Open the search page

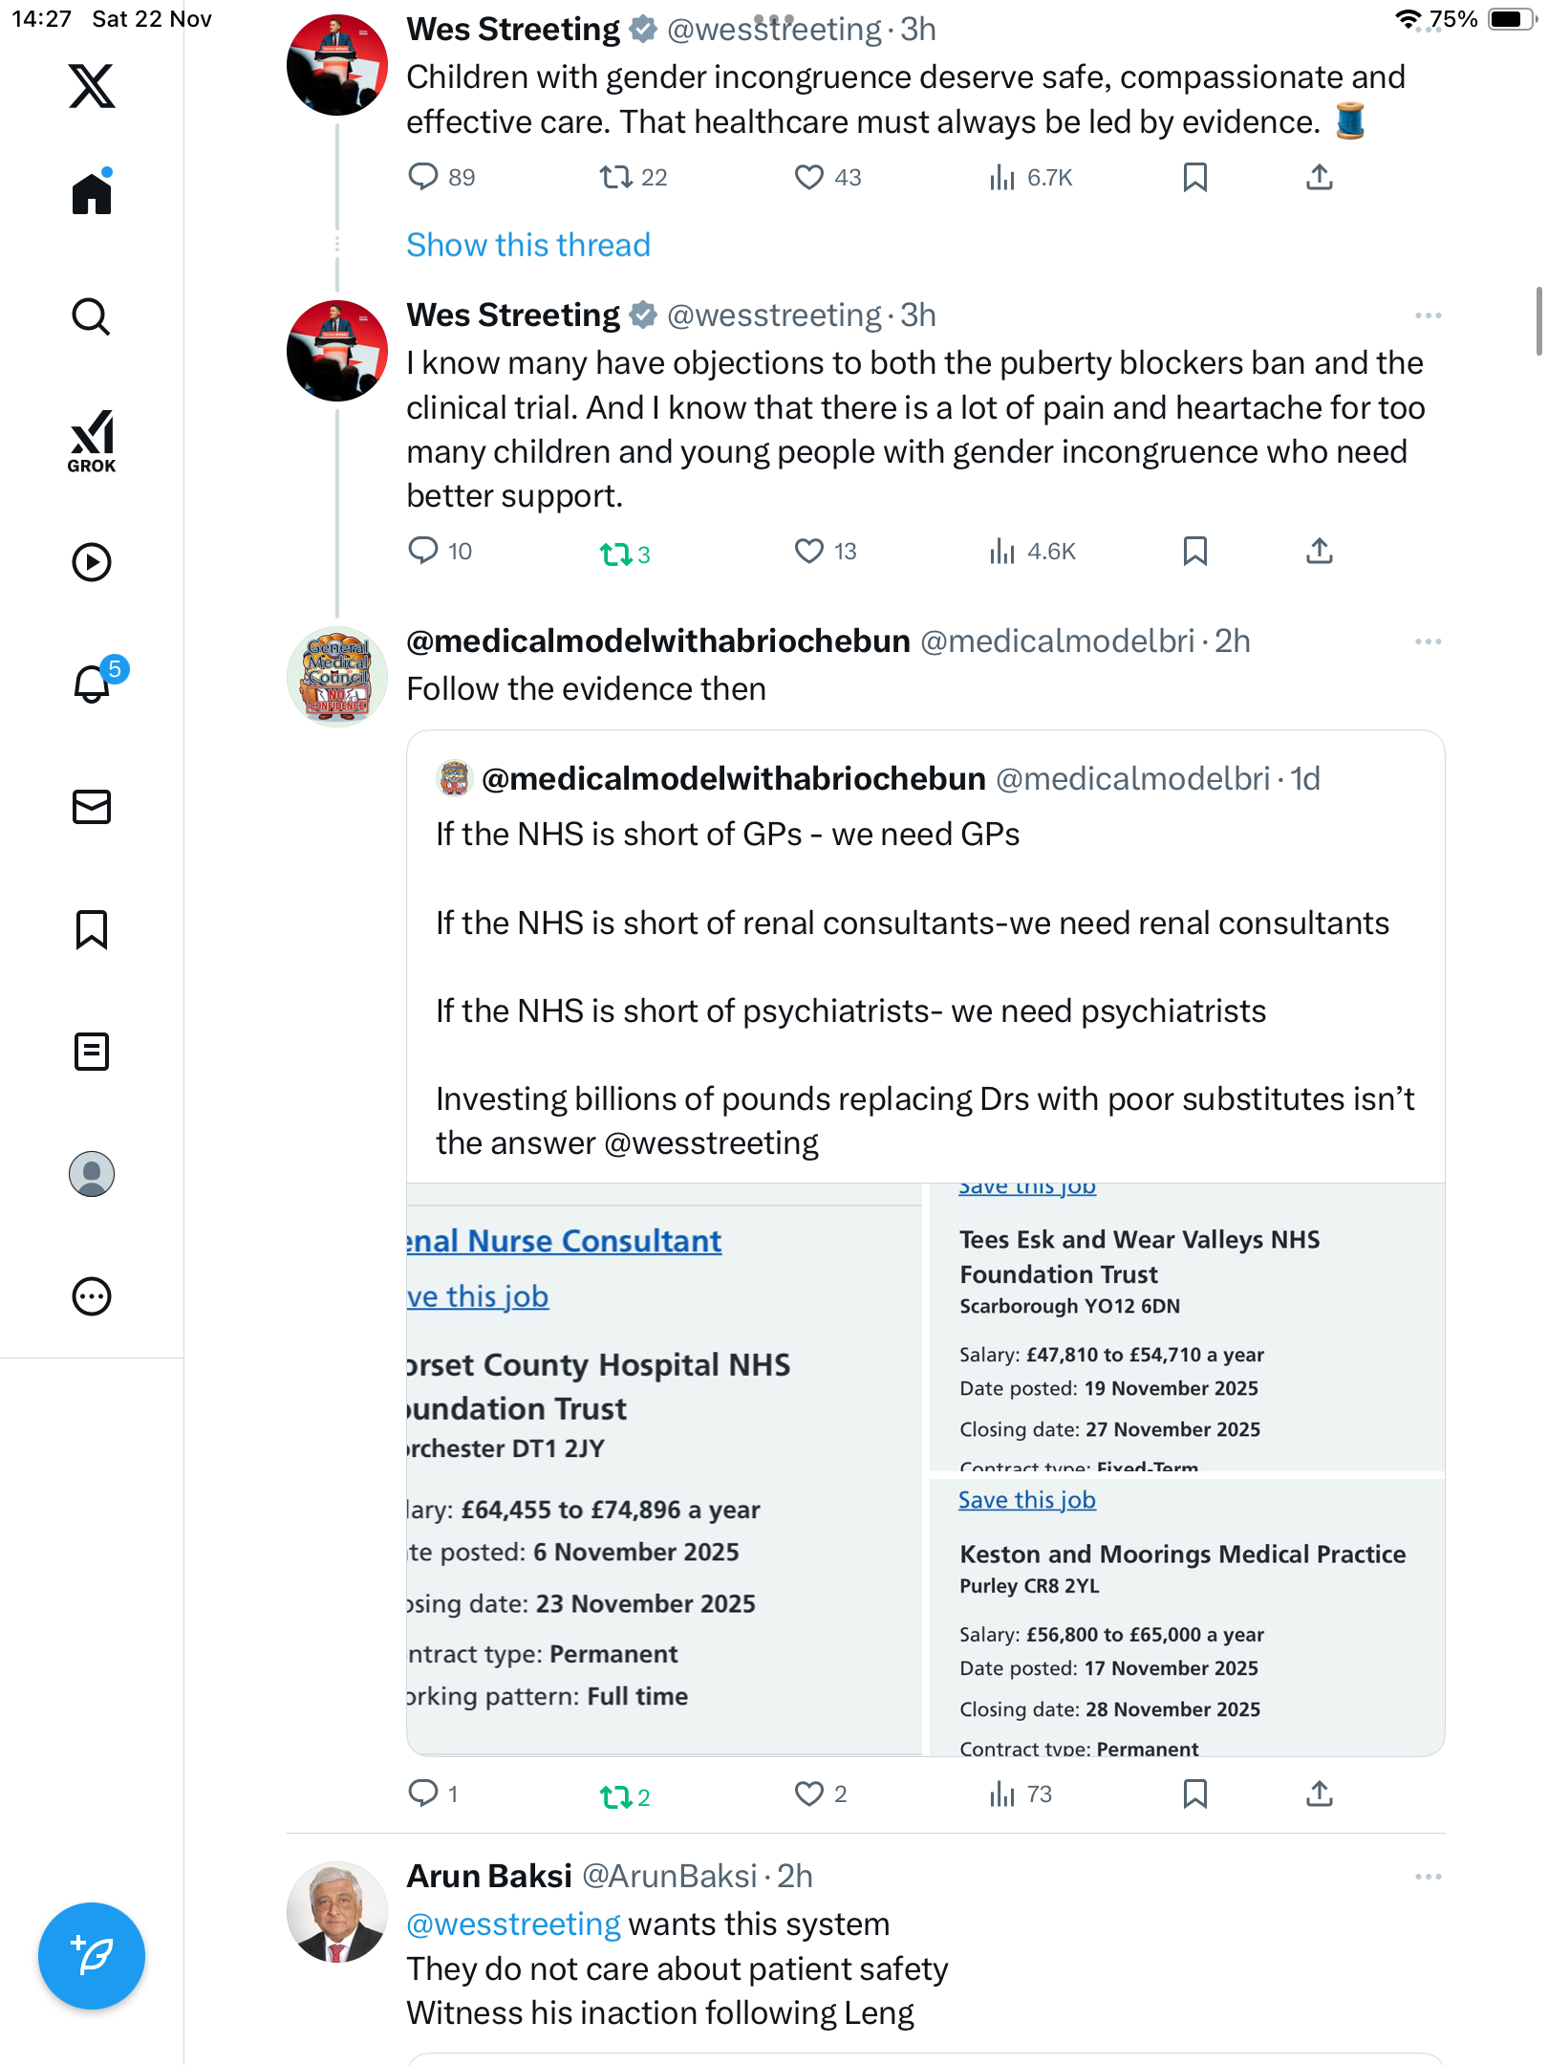92,316
